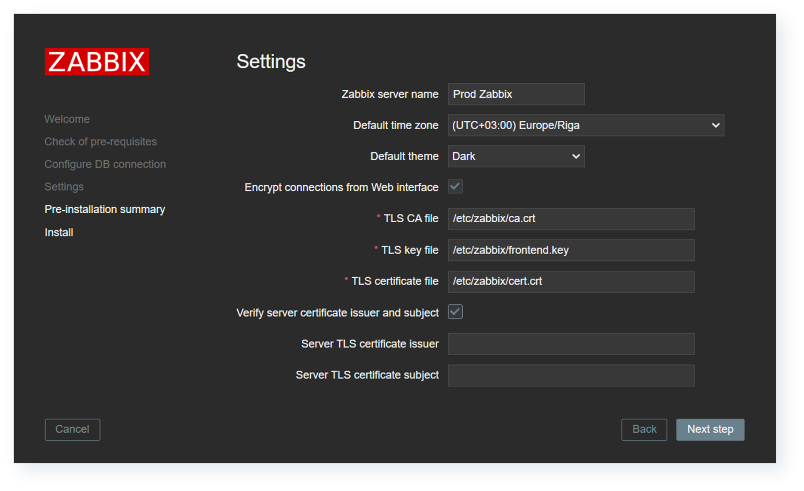Open the Default theme dropdown
The image size is (804, 491).
click(x=516, y=156)
